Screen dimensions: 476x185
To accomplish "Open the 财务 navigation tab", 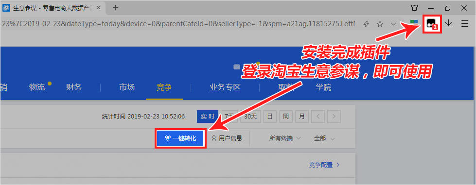I will (74, 88).
